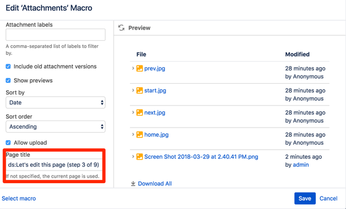
Task: Uncheck Include old attachment versions
Action: tap(8, 67)
